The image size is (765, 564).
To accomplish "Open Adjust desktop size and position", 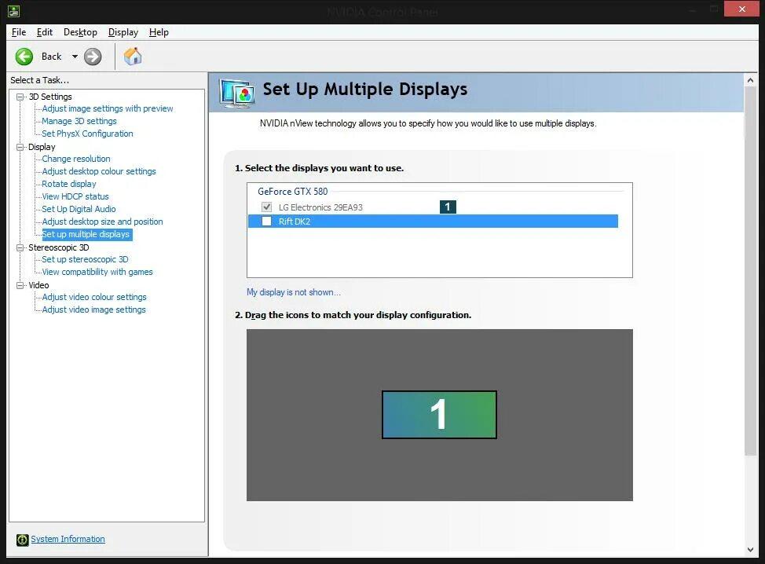I will [x=102, y=222].
